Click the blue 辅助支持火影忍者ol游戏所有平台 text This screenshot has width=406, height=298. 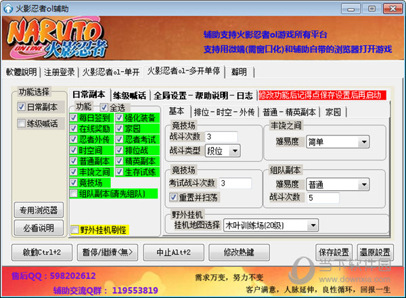tap(265, 35)
